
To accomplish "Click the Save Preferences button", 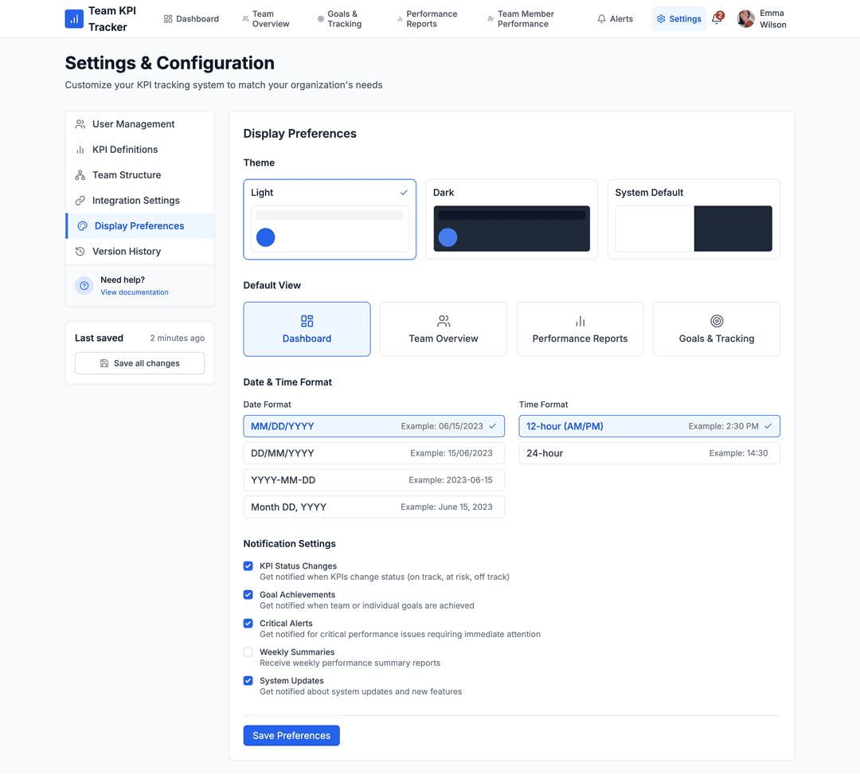I will [x=291, y=735].
